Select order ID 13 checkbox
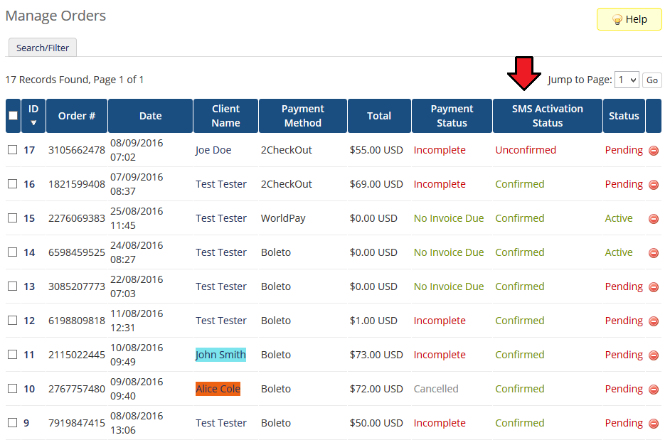 [13, 286]
